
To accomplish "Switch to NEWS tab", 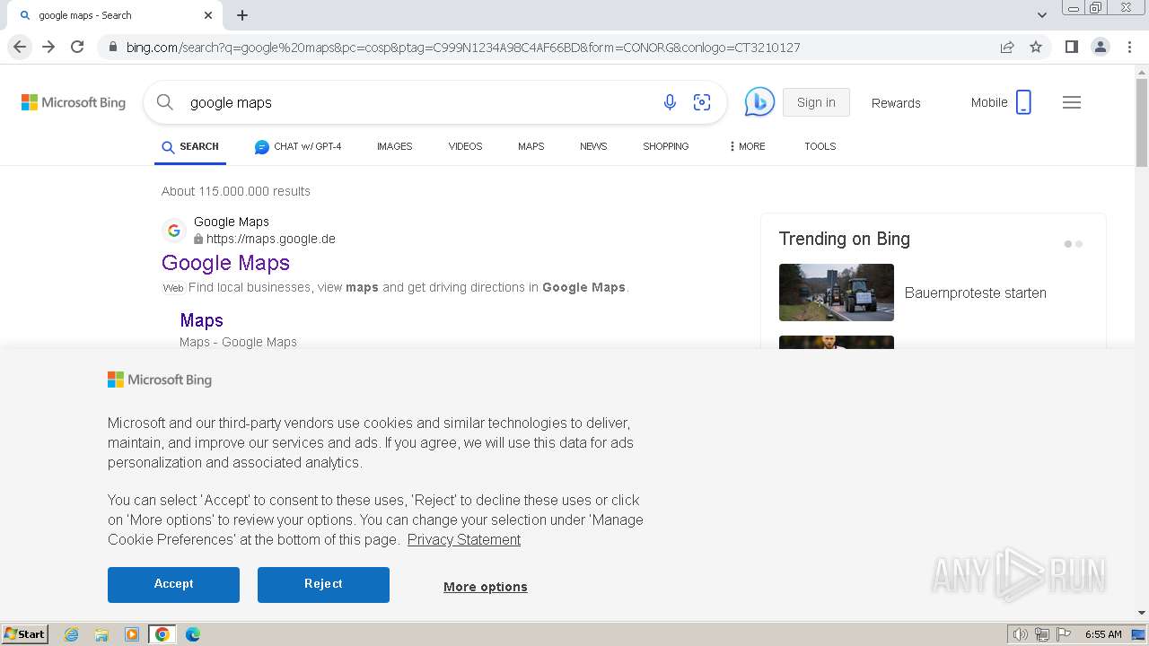I will click(x=593, y=146).
